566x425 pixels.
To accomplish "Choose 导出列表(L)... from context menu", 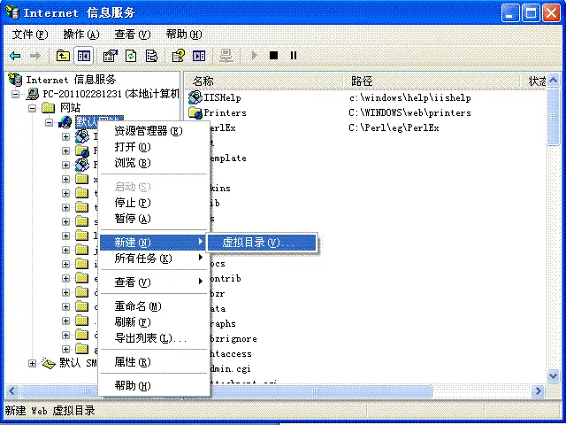I will coord(154,338).
